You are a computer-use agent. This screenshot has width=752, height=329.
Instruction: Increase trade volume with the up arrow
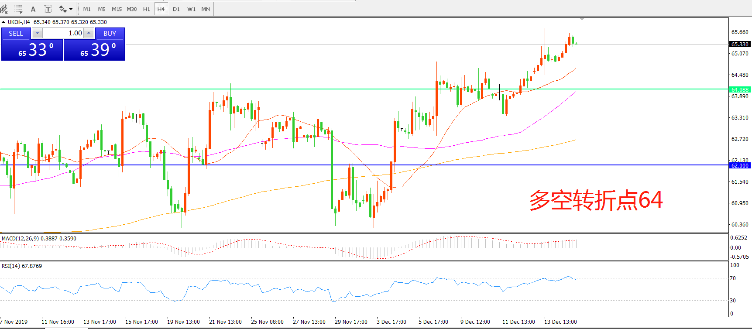click(x=89, y=33)
